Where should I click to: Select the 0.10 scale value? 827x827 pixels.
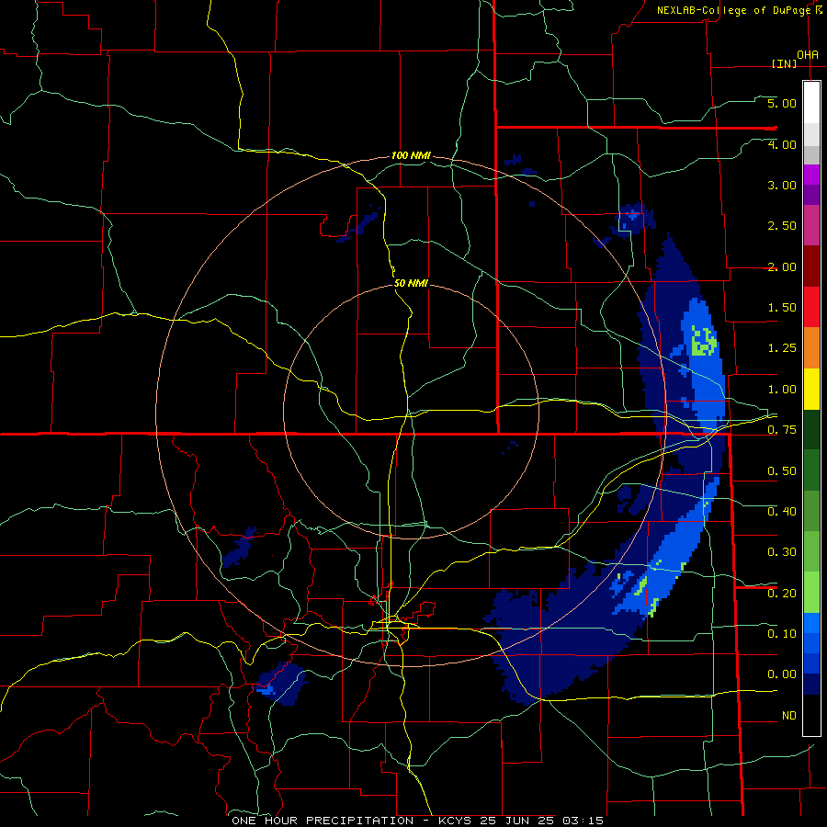point(782,634)
